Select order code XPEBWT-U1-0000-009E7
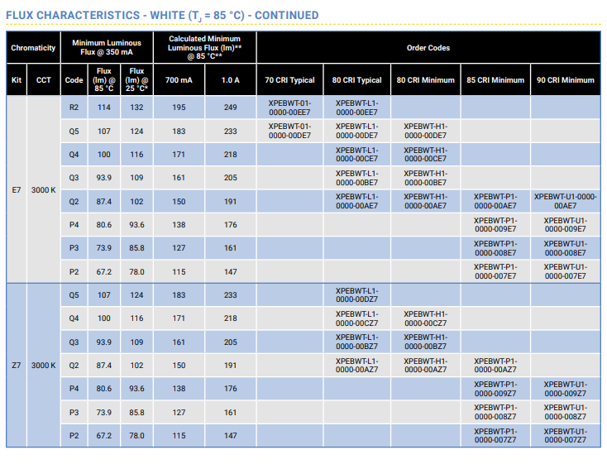 [x=566, y=225]
